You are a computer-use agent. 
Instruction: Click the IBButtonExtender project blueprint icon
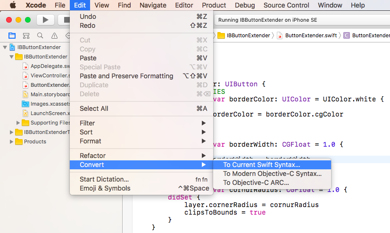tap(12, 47)
